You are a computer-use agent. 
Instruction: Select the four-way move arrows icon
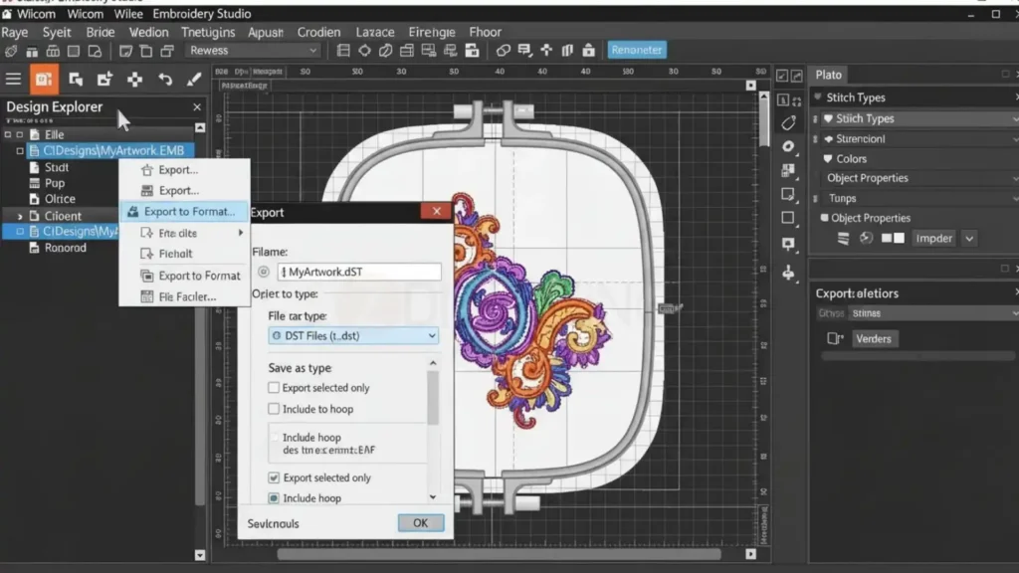pos(134,80)
